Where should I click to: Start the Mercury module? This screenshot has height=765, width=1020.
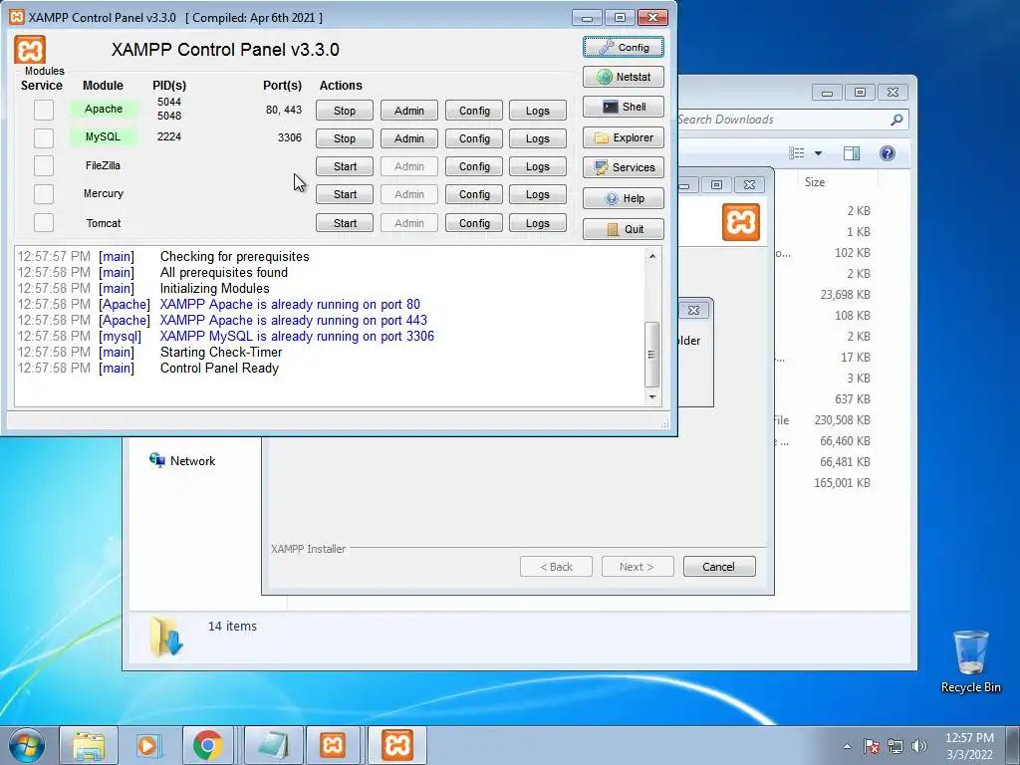(x=345, y=194)
